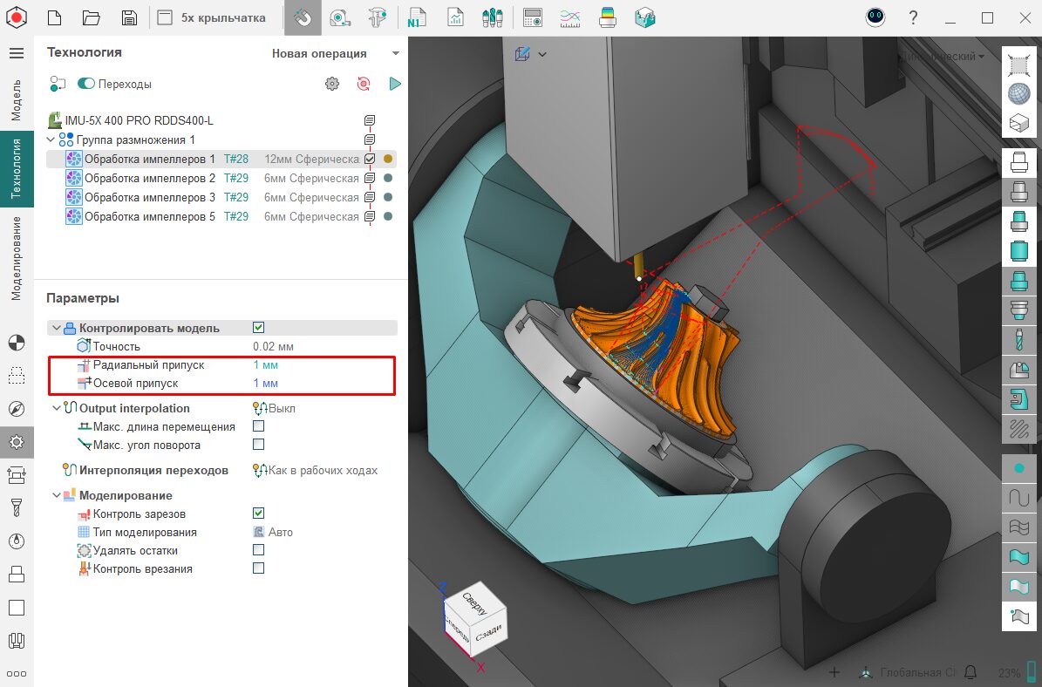The image size is (1042, 687).
Task: Disable the Контроль зарезов checkbox
Action: pyautogui.click(x=258, y=514)
